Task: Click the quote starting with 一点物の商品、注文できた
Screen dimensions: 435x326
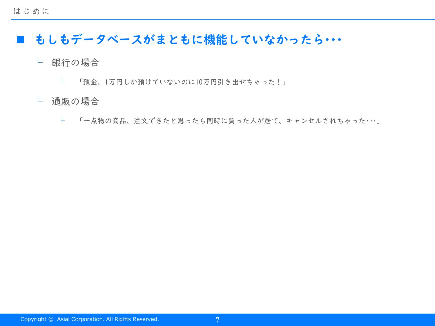Action: tap(229, 121)
